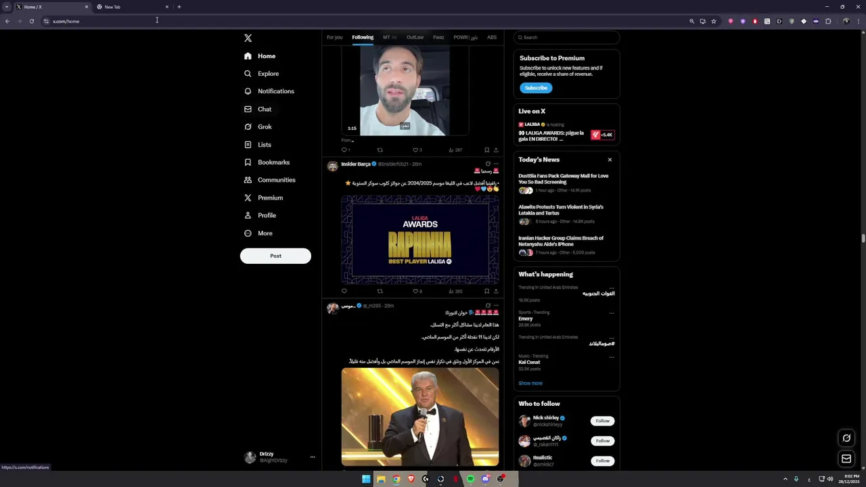Open more options for Emery trend
This screenshot has width=866, height=487.
pyautogui.click(x=612, y=313)
